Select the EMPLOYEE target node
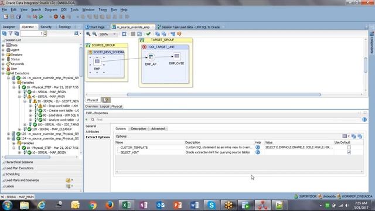The height and width of the screenshot is (211, 375). point(176,56)
